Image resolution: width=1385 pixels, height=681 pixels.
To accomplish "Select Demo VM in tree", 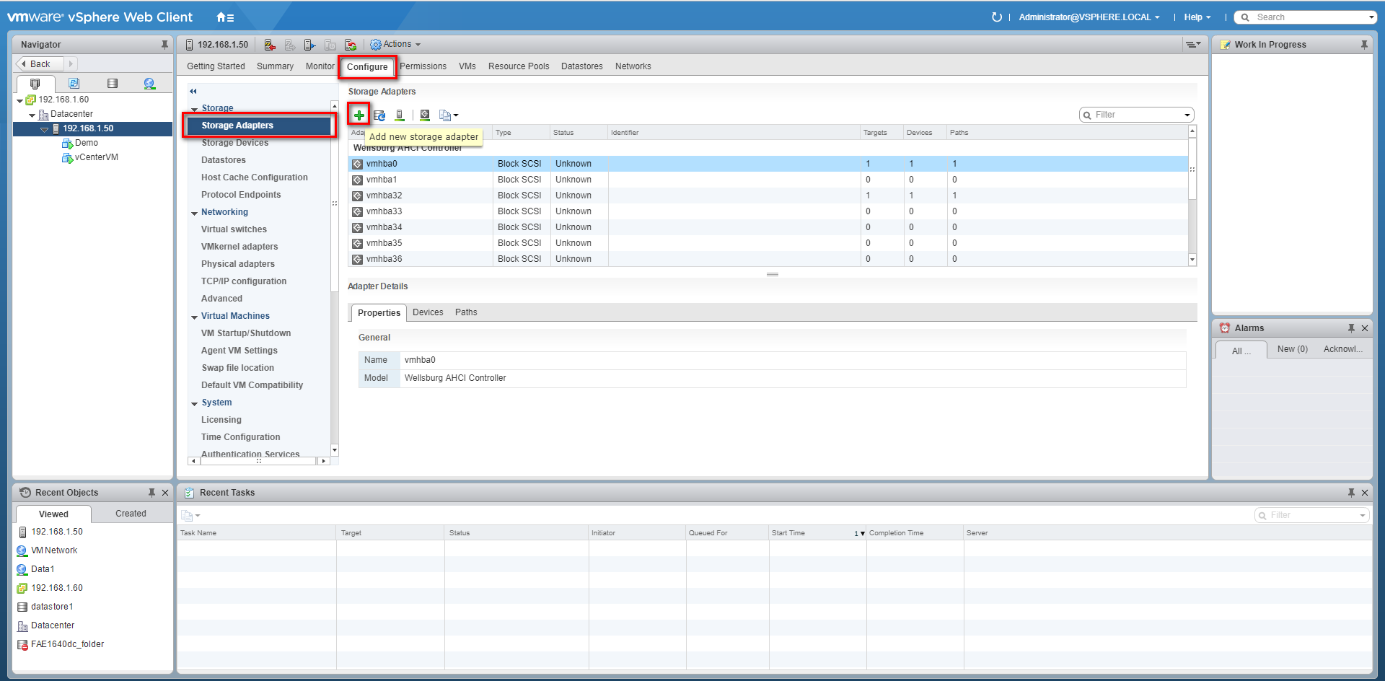I will [x=87, y=143].
